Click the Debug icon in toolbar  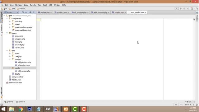(x=184, y=9)
